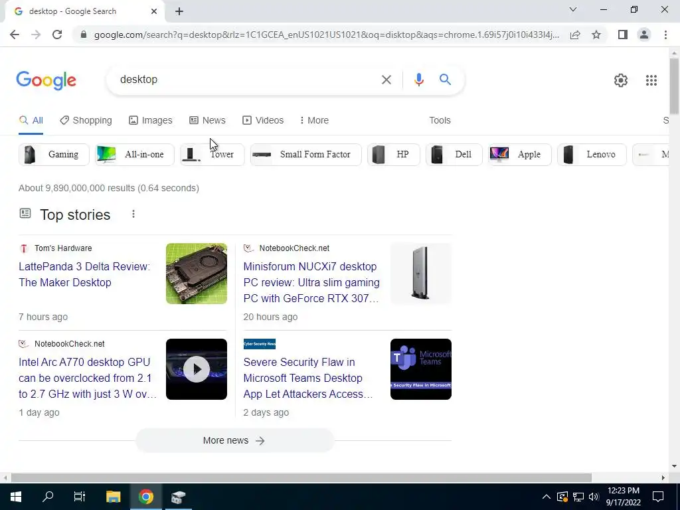The height and width of the screenshot is (510, 680).
Task: Open the Windows notification center
Action: (x=658, y=497)
